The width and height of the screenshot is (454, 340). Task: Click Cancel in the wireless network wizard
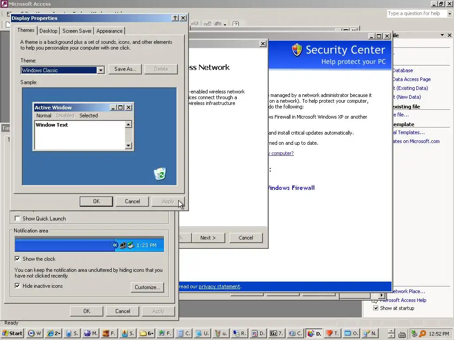(246, 238)
